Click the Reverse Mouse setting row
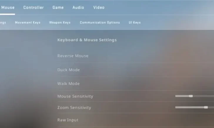This screenshot has width=214, height=128. tap(136, 56)
